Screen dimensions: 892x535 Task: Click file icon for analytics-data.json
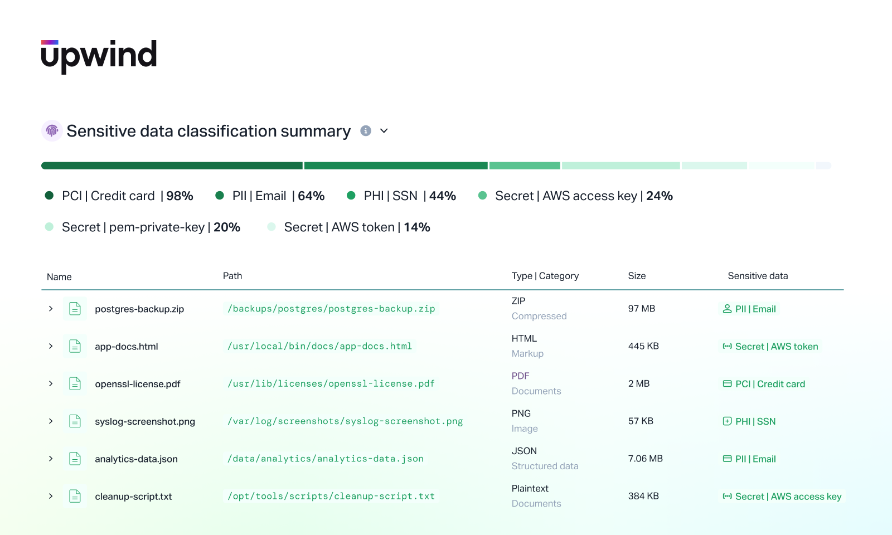75,459
